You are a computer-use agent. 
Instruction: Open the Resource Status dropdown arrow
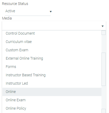tap(51, 11)
